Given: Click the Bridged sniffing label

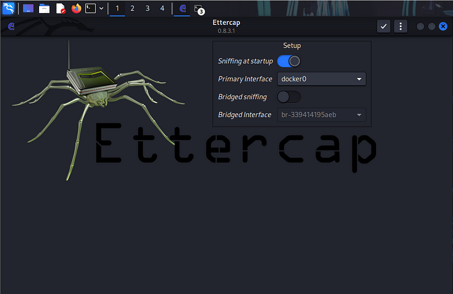Looking at the screenshot, I should (x=242, y=97).
